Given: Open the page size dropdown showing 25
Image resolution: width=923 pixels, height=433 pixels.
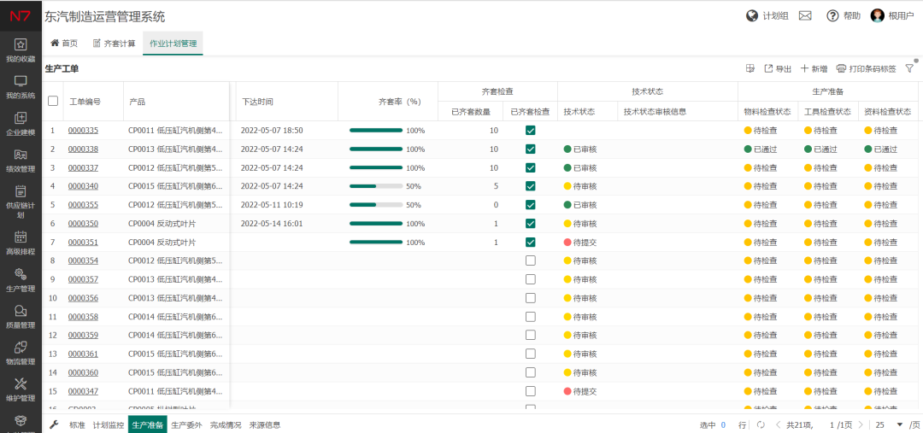Looking at the screenshot, I should tap(890, 424).
